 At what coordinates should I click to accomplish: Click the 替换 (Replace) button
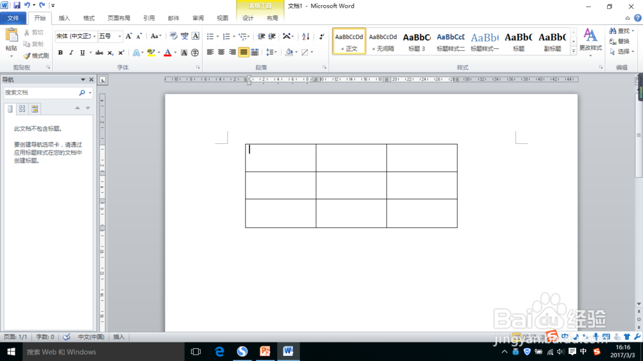pyautogui.click(x=619, y=41)
